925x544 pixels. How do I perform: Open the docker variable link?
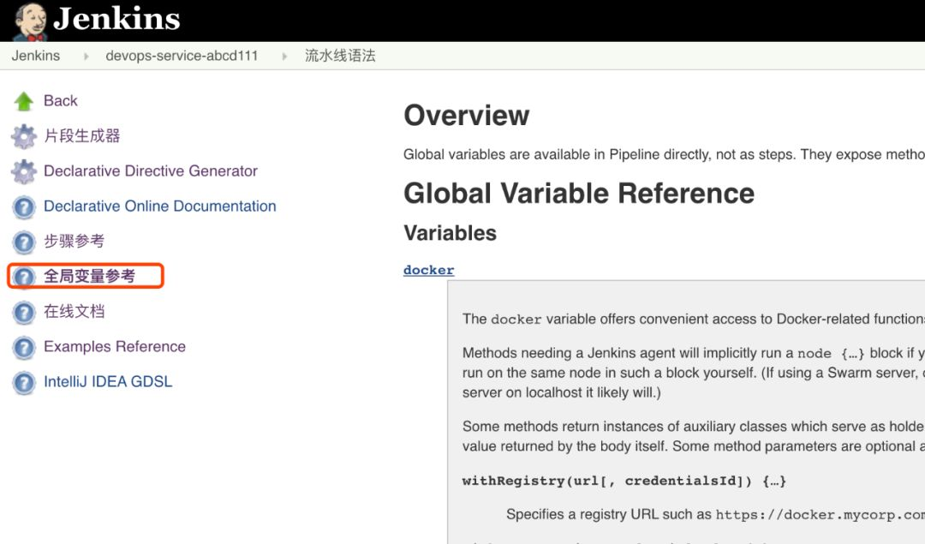[x=428, y=270]
